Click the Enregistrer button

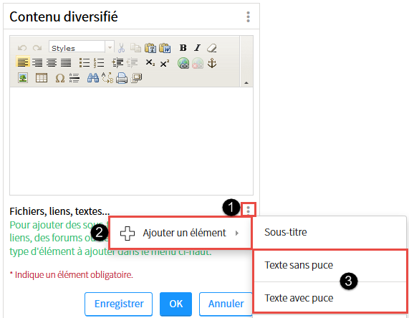(119, 304)
